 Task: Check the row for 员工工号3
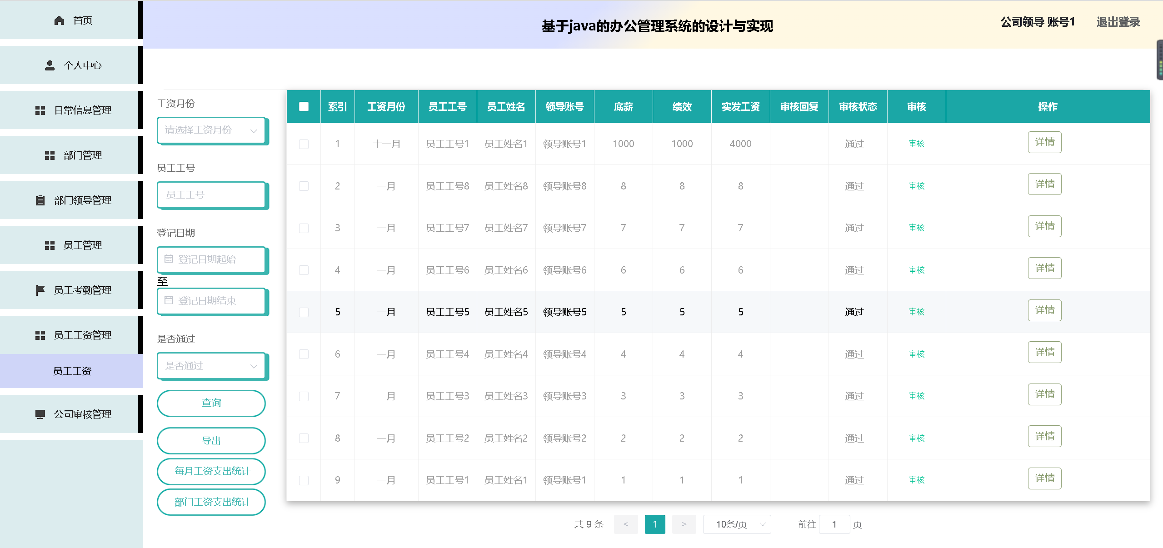(304, 396)
